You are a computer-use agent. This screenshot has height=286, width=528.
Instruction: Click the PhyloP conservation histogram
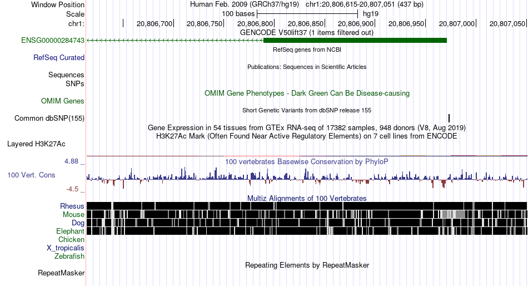307,177
